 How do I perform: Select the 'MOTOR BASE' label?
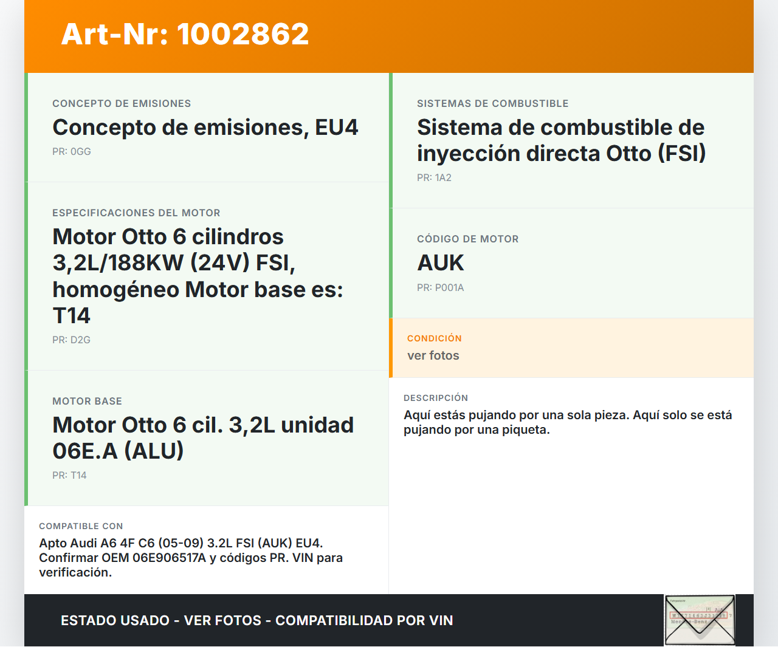tap(87, 402)
